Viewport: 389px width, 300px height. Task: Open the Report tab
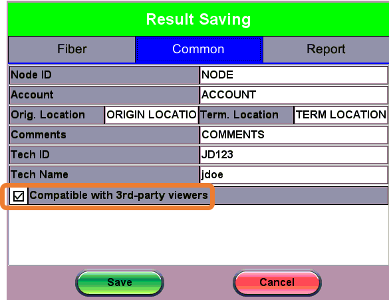pos(326,49)
